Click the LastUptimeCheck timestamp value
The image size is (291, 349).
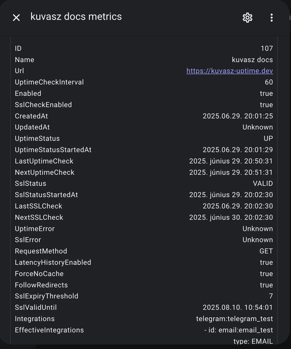point(231,161)
